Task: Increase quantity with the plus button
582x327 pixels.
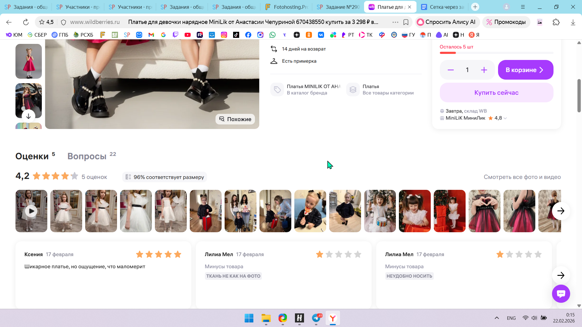Action: [x=484, y=70]
